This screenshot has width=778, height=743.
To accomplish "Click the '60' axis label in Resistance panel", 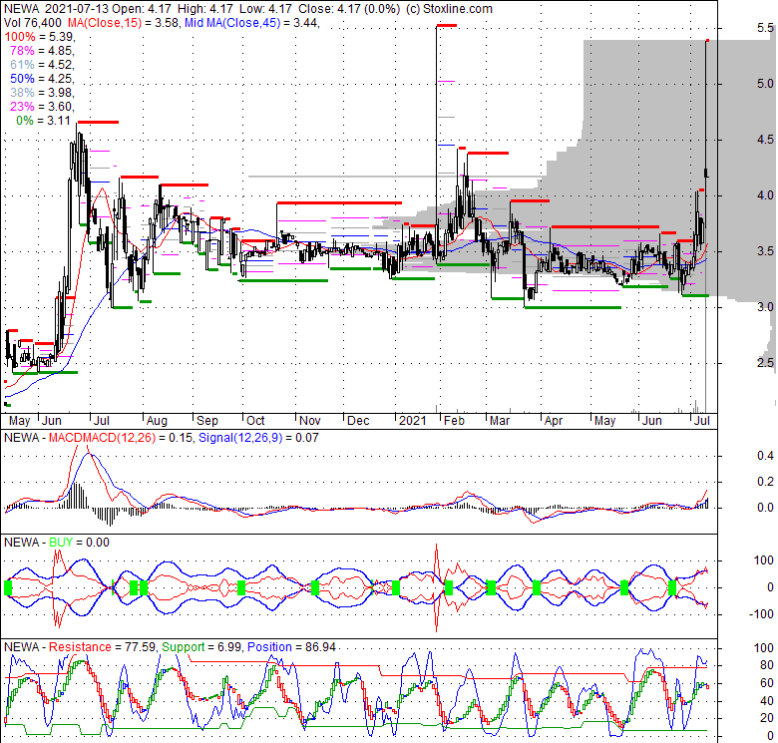I will coord(767,683).
